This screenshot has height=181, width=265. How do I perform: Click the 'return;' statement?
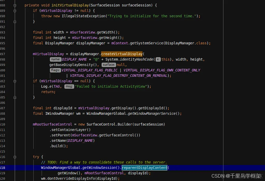coord(48,92)
